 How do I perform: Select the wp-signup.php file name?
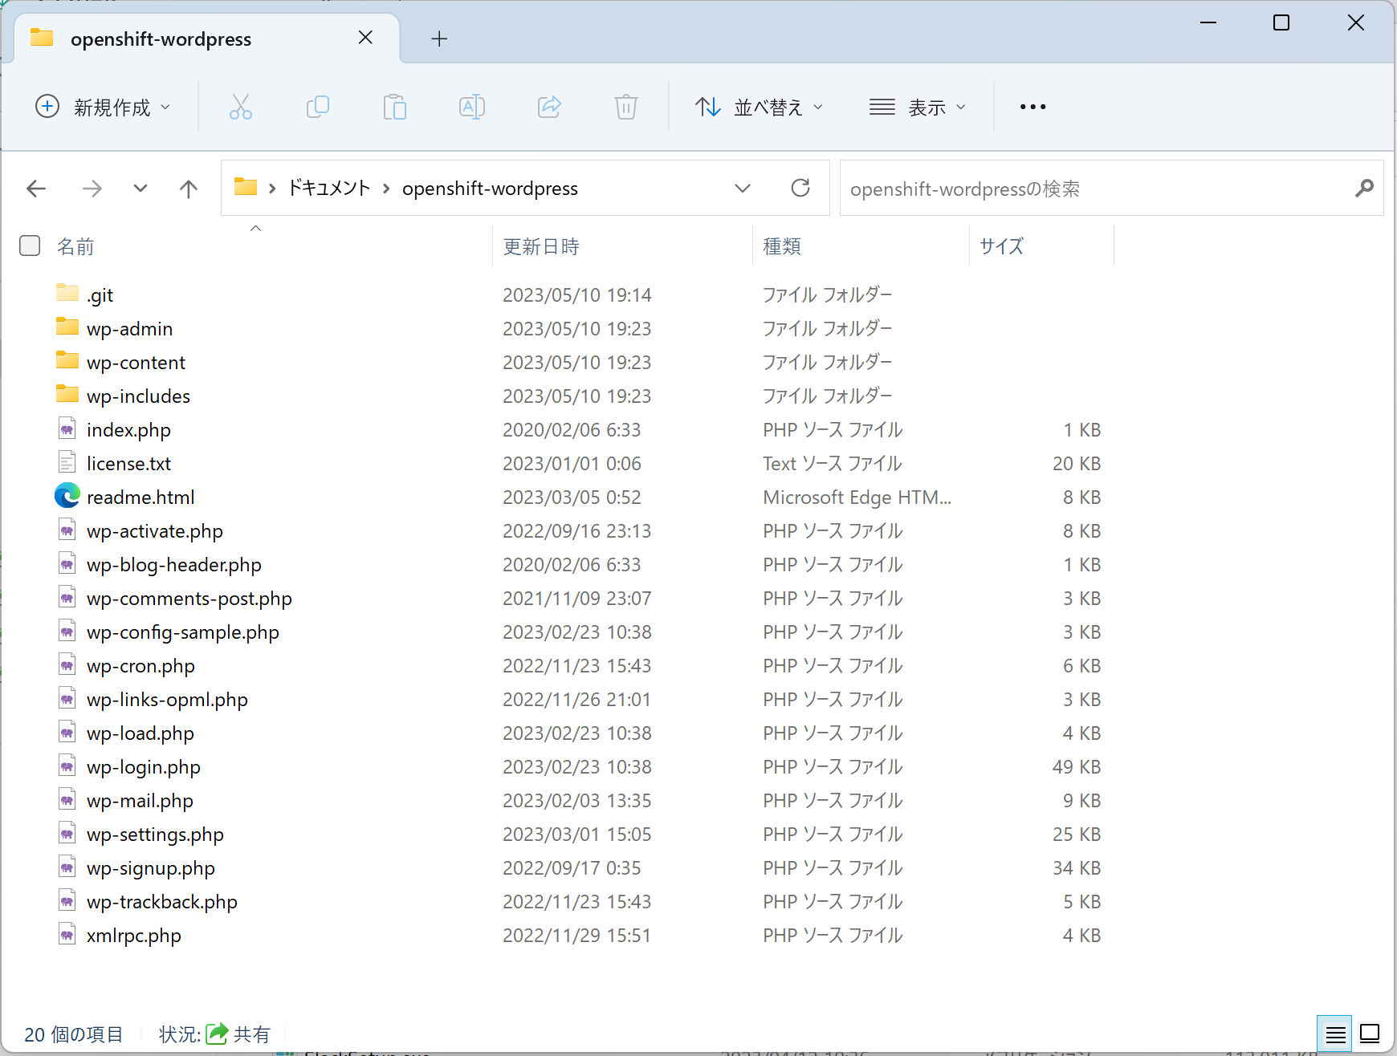[x=151, y=868]
